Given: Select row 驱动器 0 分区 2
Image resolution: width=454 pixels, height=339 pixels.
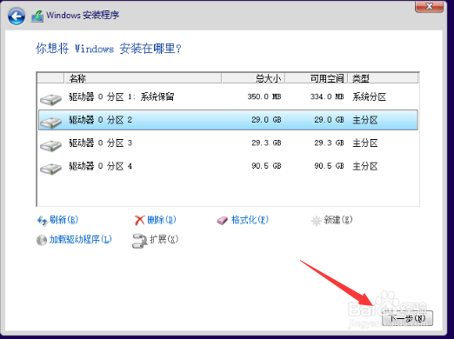Looking at the screenshot, I should (228, 120).
